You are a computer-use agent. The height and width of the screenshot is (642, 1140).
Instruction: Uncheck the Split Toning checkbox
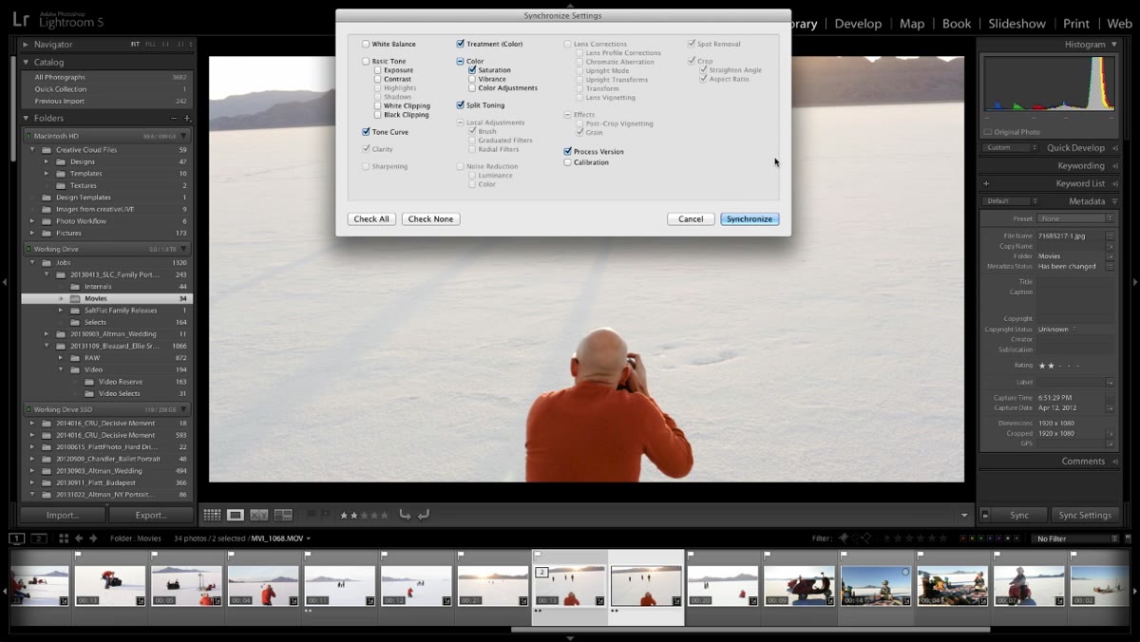tap(461, 105)
